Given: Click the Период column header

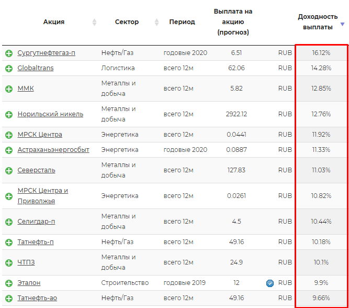Looking at the screenshot, I should point(182,22).
